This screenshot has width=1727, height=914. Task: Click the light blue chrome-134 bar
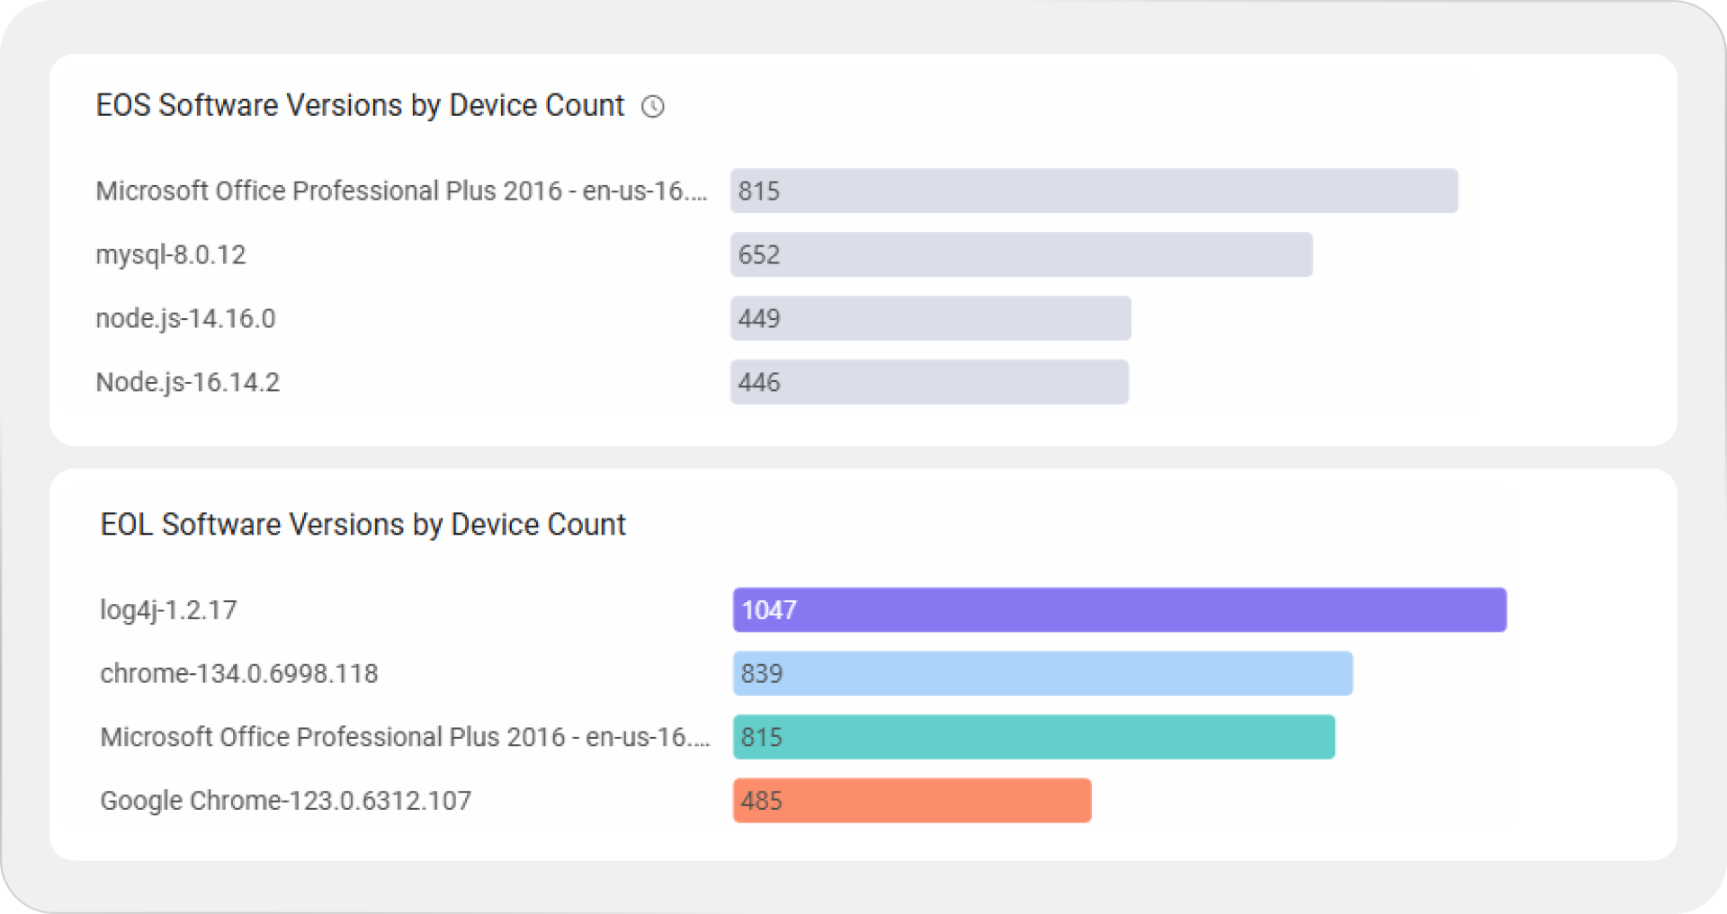click(x=1042, y=673)
